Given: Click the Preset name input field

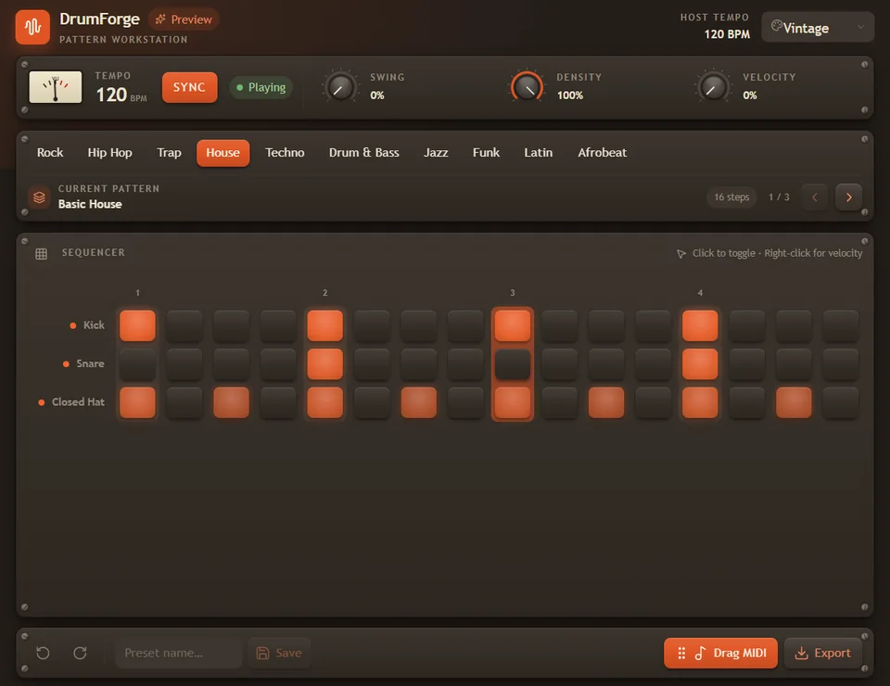Looking at the screenshot, I should pyautogui.click(x=179, y=653).
